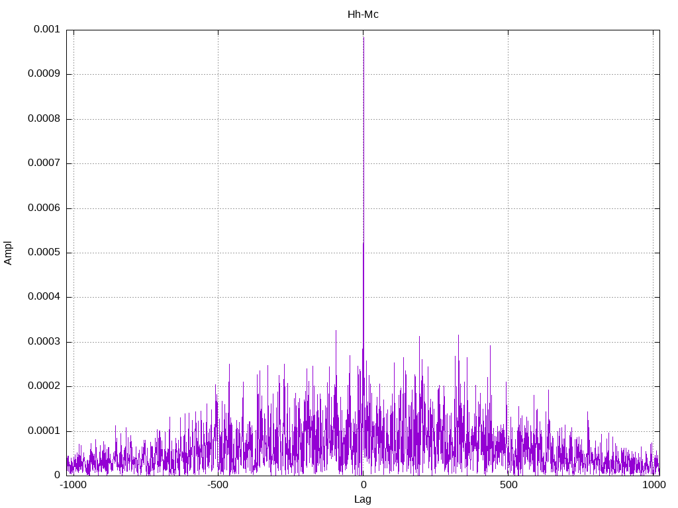Click the 0.0006 y-axis tick label

(x=44, y=208)
